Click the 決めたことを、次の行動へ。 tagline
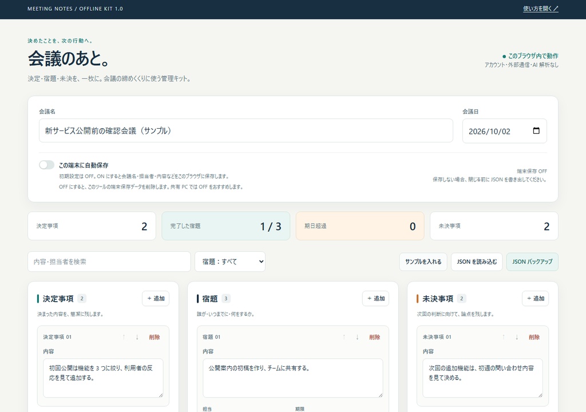 pos(60,41)
